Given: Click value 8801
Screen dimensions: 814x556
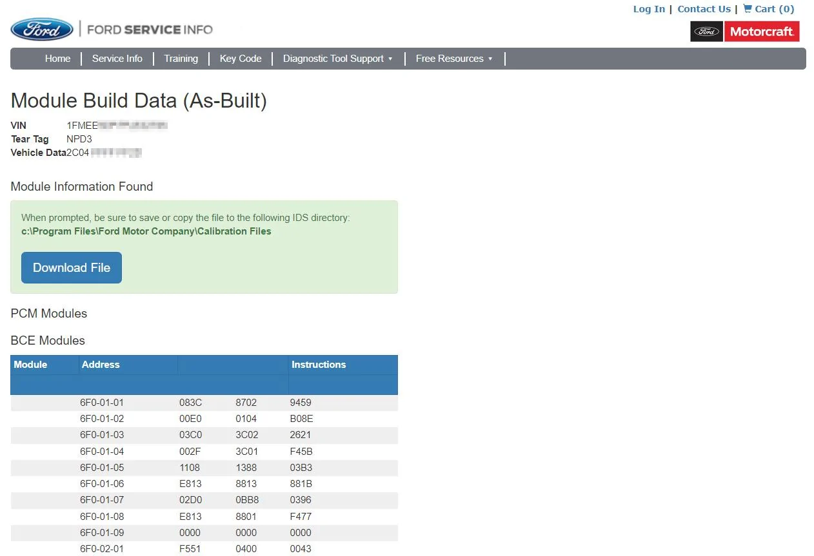Looking at the screenshot, I should (x=246, y=517).
